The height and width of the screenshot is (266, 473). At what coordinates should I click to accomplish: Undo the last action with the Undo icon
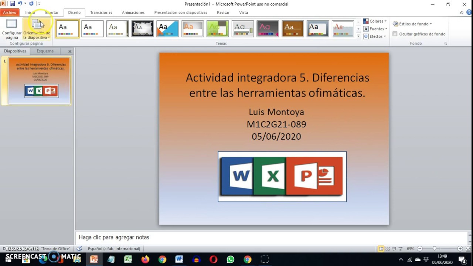20,4
